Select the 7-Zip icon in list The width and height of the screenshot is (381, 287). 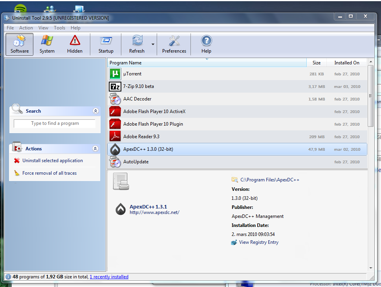coord(115,86)
